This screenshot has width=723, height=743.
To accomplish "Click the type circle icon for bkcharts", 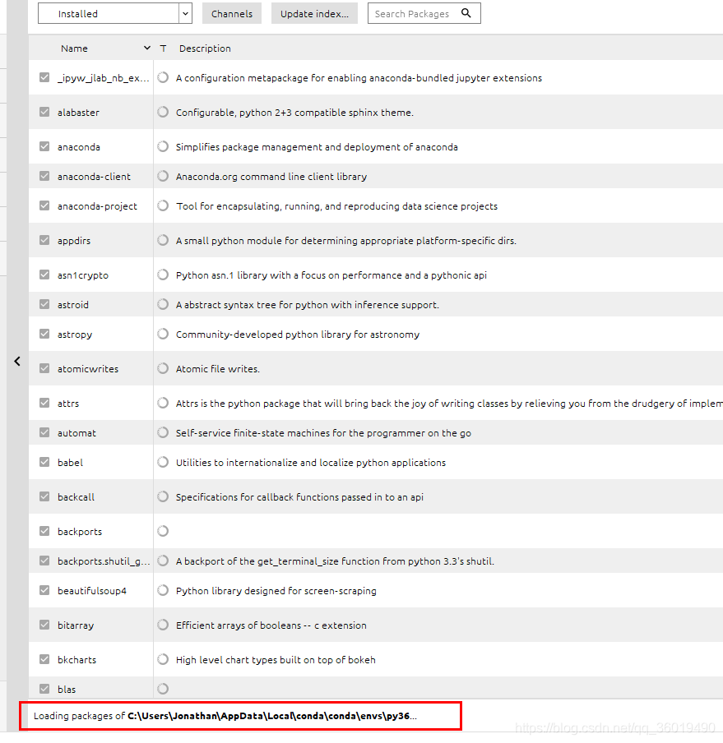I will (163, 660).
